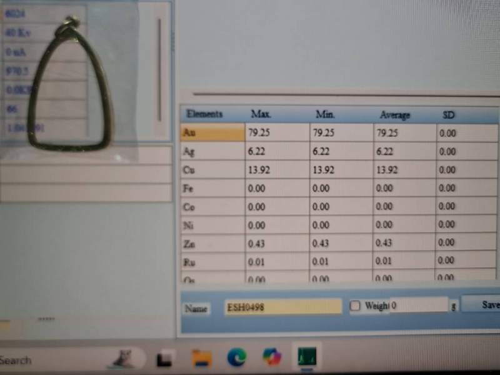Click the Save button
This screenshot has height=375, width=500.
pos(488,305)
